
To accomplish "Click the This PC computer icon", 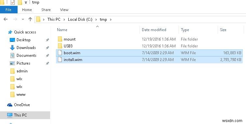I will (x=10, y=115).
